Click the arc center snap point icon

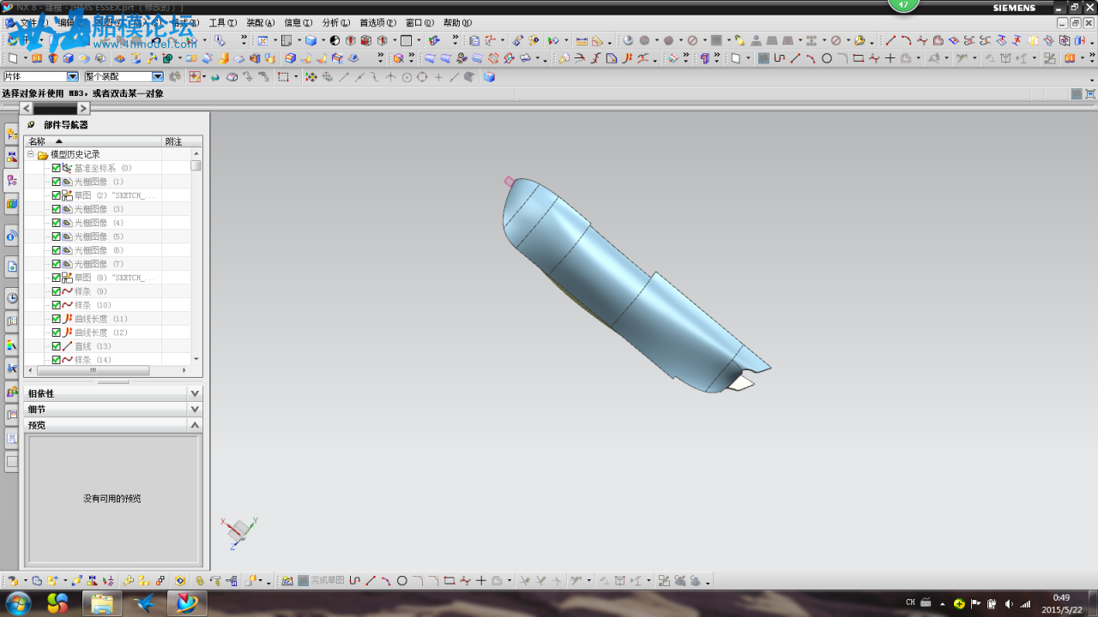tap(407, 77)
